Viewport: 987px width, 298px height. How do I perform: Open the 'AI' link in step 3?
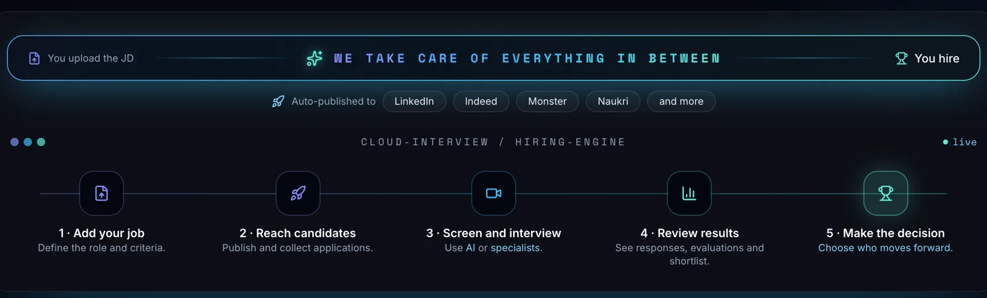coord(471,248)
